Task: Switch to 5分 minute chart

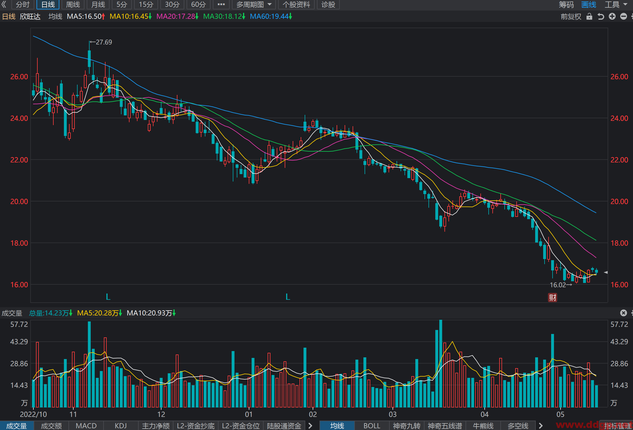Action: click(x=122, y=5)
